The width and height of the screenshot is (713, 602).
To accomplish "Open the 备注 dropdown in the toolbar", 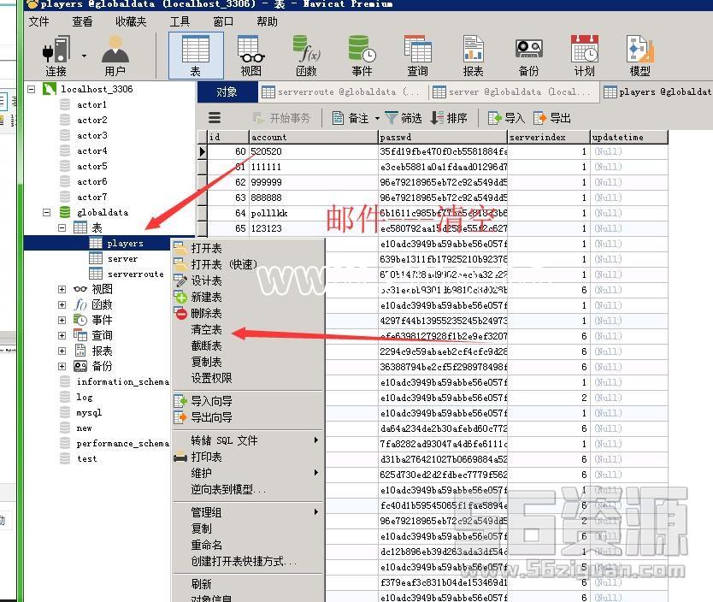I will click(375, 118).
